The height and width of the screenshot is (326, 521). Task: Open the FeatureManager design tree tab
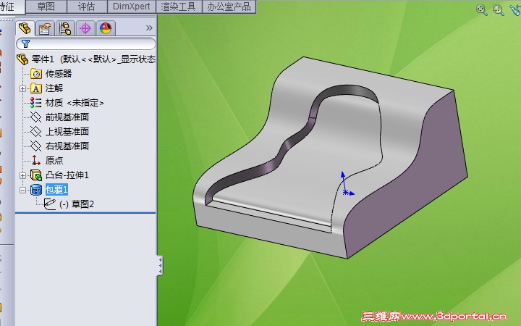click(25, 28)
